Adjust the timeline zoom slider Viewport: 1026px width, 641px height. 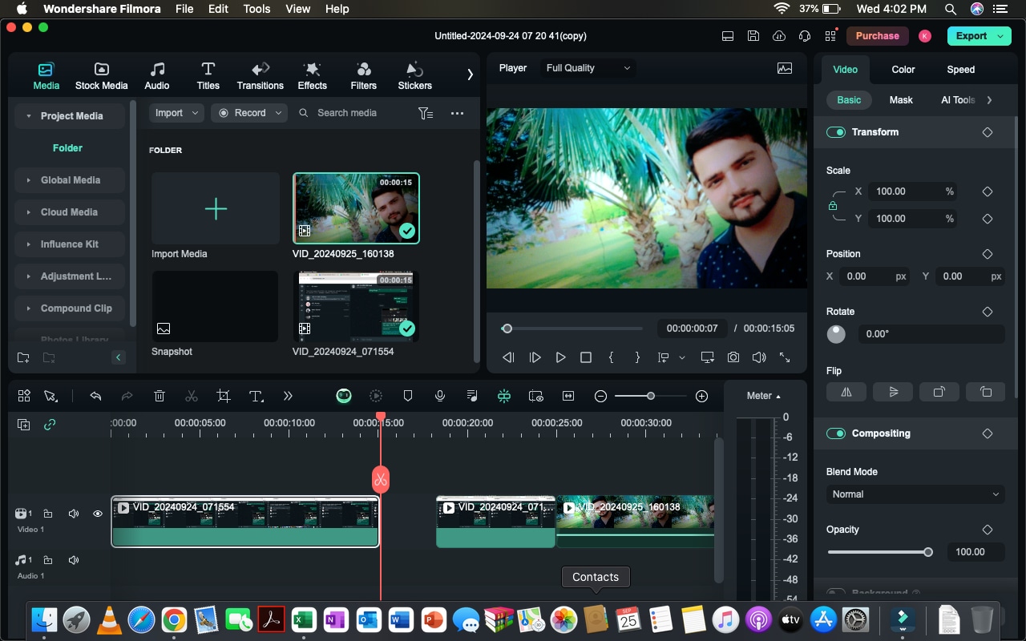(x=651, y=396)
